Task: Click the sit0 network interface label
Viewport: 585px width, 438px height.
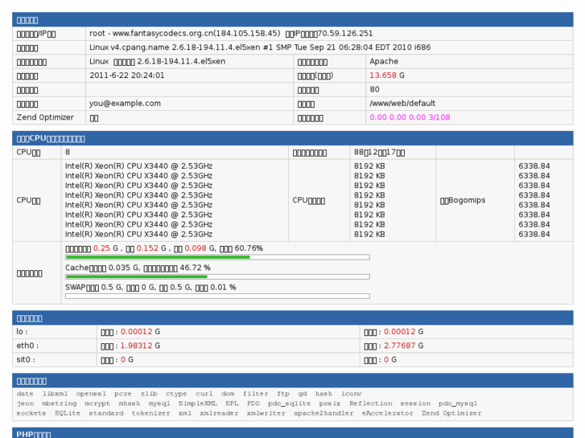Action: [x=27, y=360]
